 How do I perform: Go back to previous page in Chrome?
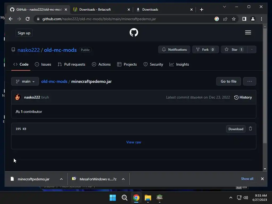(x=11, y=19)
